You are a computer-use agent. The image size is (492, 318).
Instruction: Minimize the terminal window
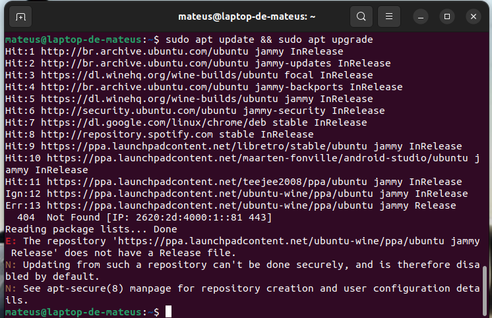click(x=421, y=16)
